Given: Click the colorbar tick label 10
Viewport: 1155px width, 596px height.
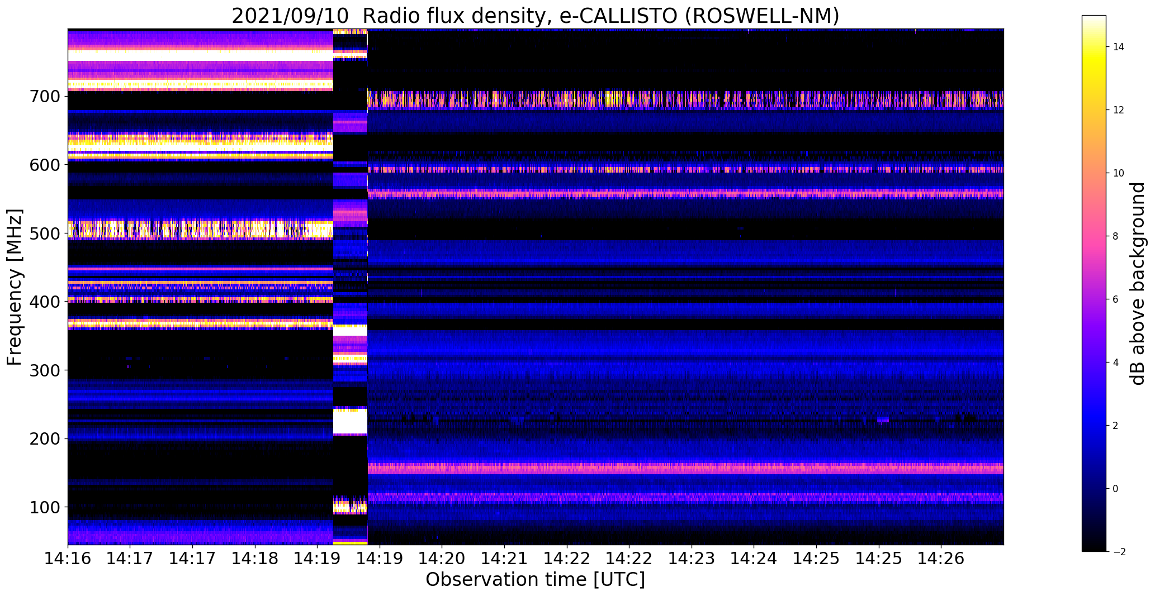Looking at the screenshot, I should tap(1119, 173).
